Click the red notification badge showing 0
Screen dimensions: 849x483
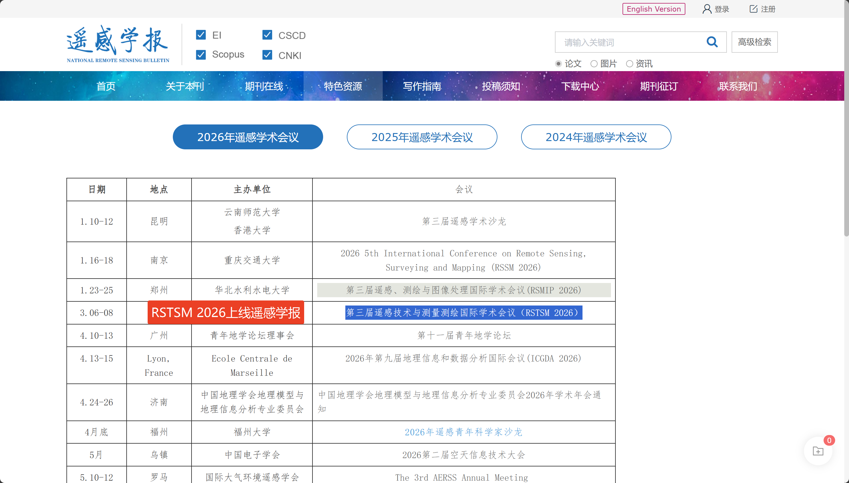click(x=829, y=440)
